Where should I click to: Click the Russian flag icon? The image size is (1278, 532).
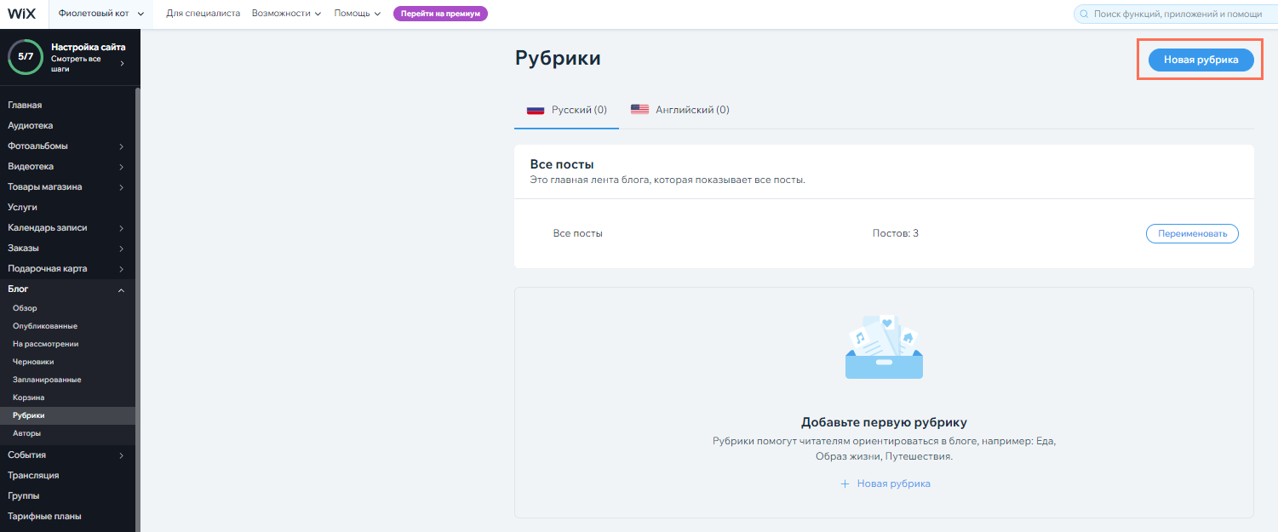(536, 110)
